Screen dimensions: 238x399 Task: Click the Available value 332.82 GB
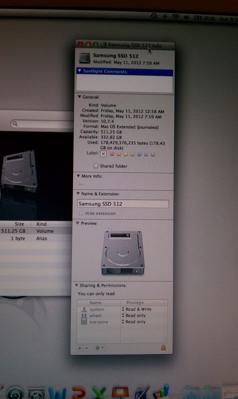111,137
